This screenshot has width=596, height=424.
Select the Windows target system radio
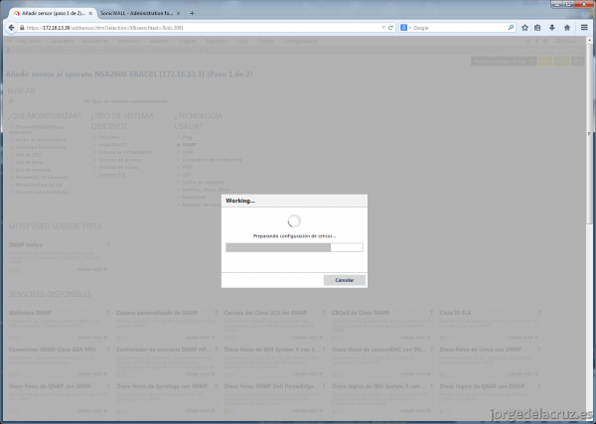click(95, 137)
